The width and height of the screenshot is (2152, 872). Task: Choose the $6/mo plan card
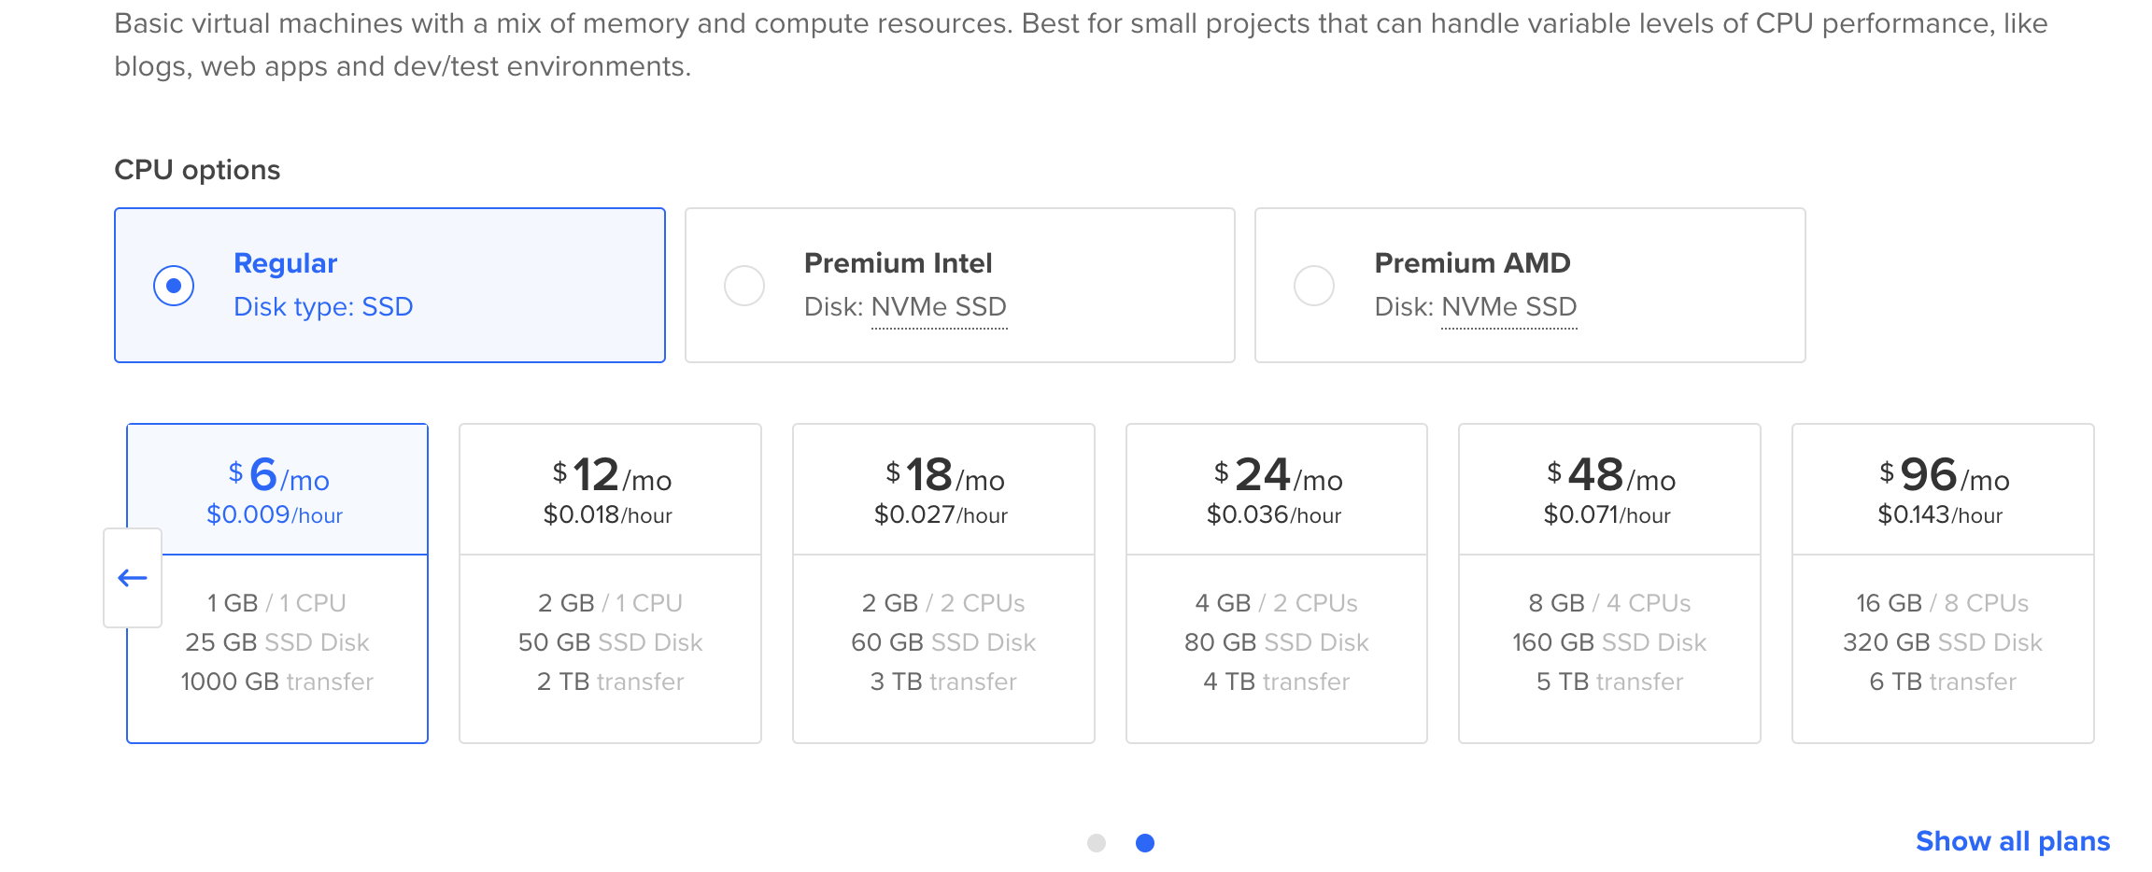click(x=277, y=583)
